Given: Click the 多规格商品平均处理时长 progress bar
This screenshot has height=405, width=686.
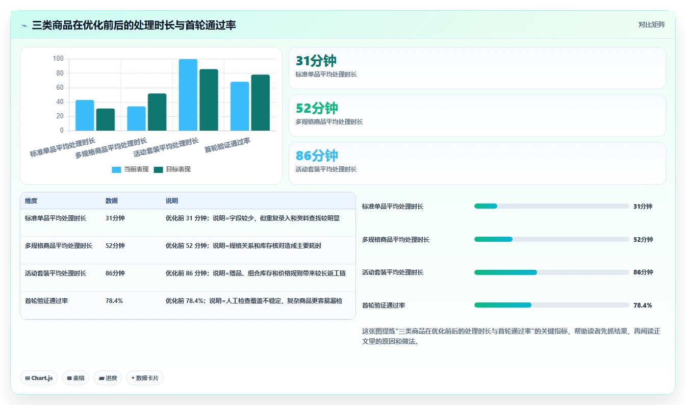Looking at the screenshot, I should (551, 239).
